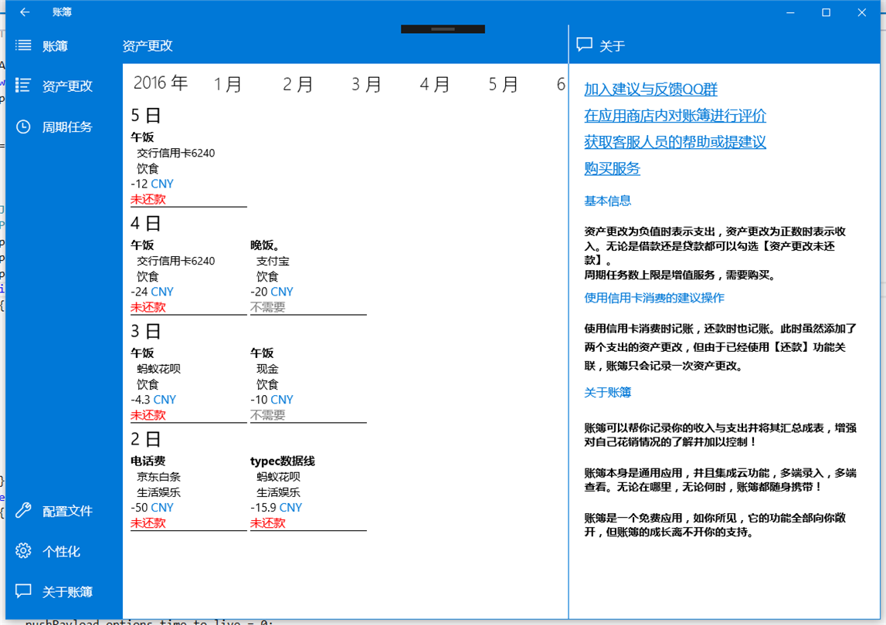Image resolution: width=886 pixels, height=625 pixels.
Task: Select the 2016 年 year tab
Action: (161, 83)
